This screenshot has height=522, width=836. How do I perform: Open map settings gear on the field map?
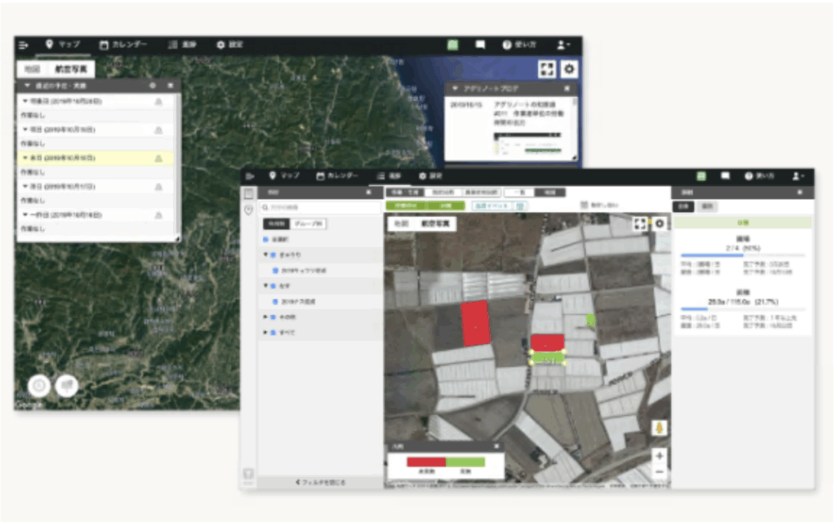point(660,223)
